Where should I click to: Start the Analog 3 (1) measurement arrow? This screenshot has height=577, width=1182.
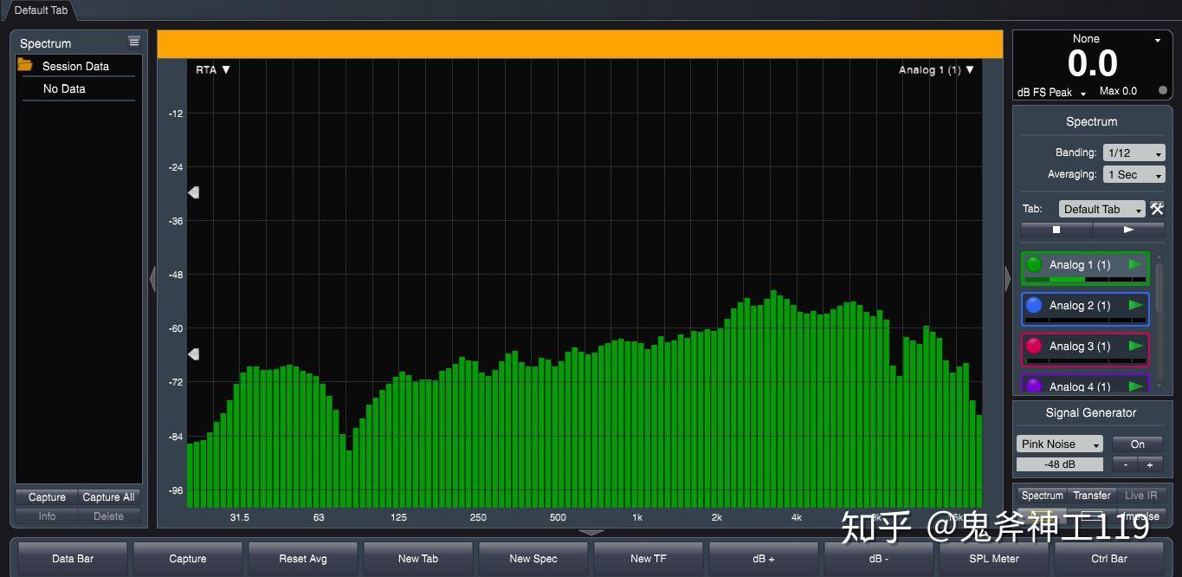[1136, 346]
